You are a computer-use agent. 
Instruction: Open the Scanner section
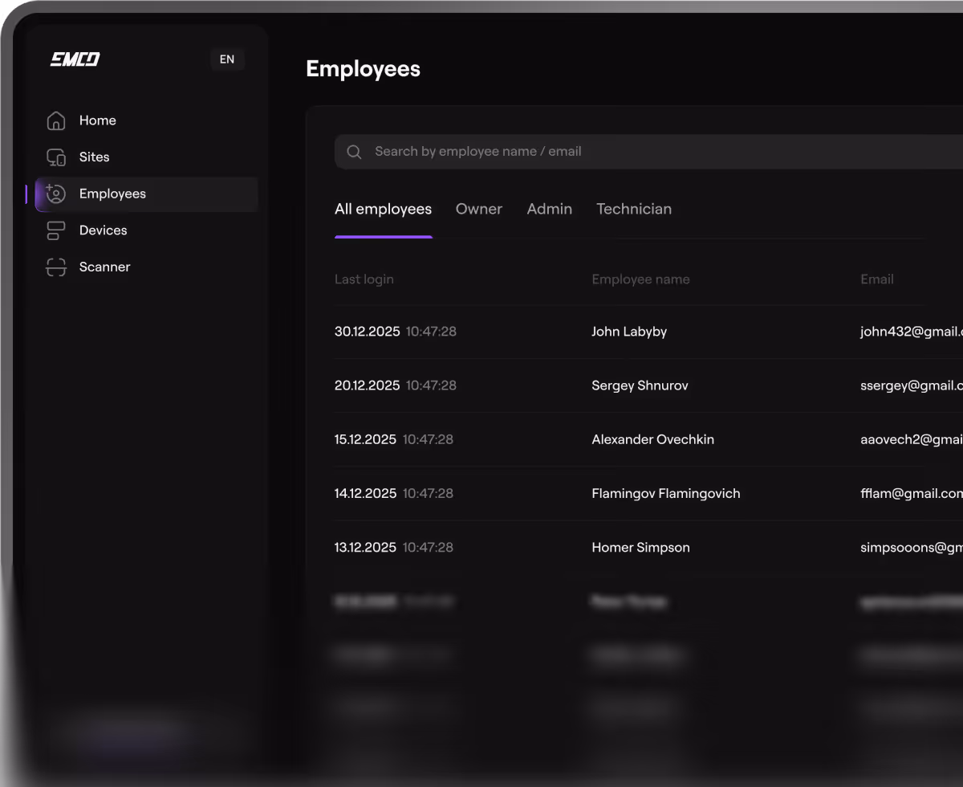coord(104,267)
